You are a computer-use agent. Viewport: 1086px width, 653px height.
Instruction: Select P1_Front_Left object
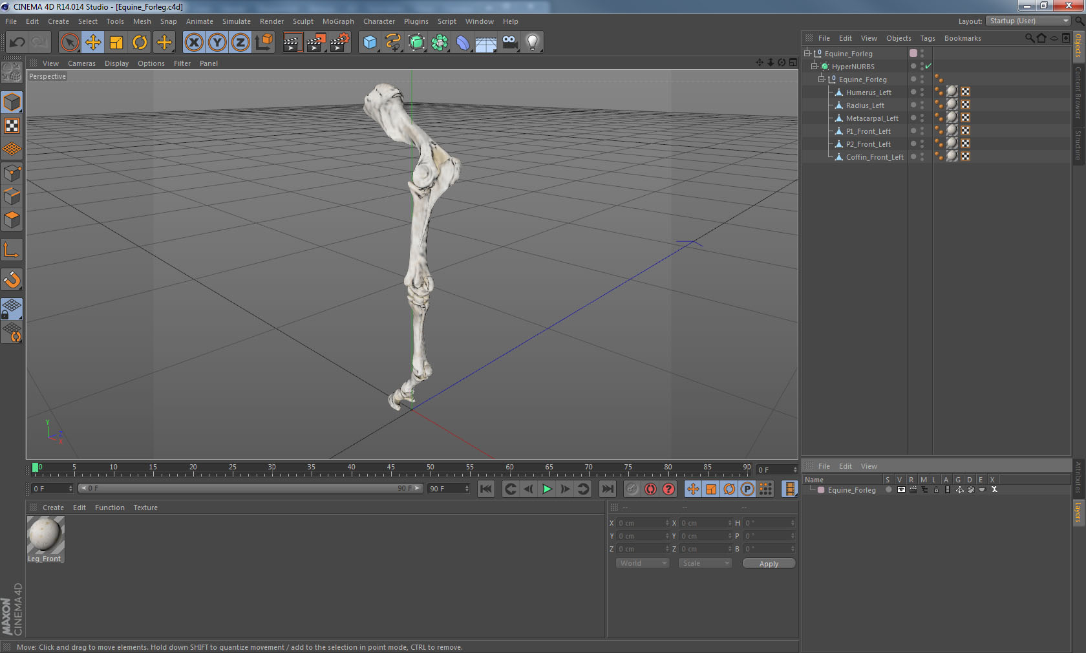pos(868,131)
